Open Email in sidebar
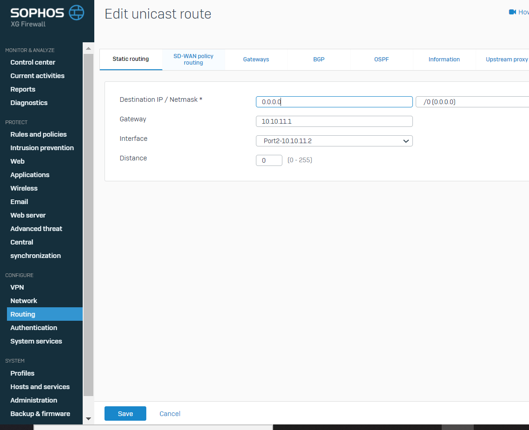The image size is (529, 430). pyautogui.click(x=19, y=202)
